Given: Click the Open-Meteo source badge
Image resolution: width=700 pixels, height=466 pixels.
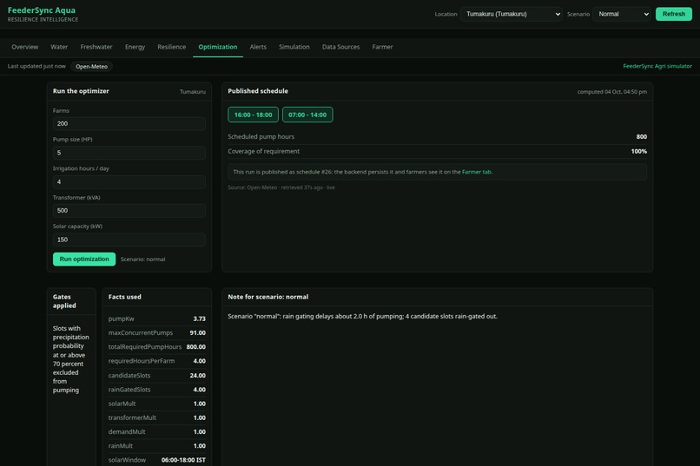Looking at the screenshot, I should pos(91,67).
